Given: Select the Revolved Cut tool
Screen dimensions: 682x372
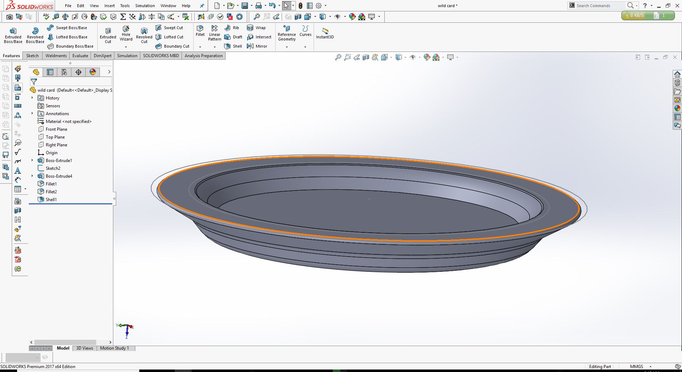Looking at the screenshot, I should click(144, 36).
